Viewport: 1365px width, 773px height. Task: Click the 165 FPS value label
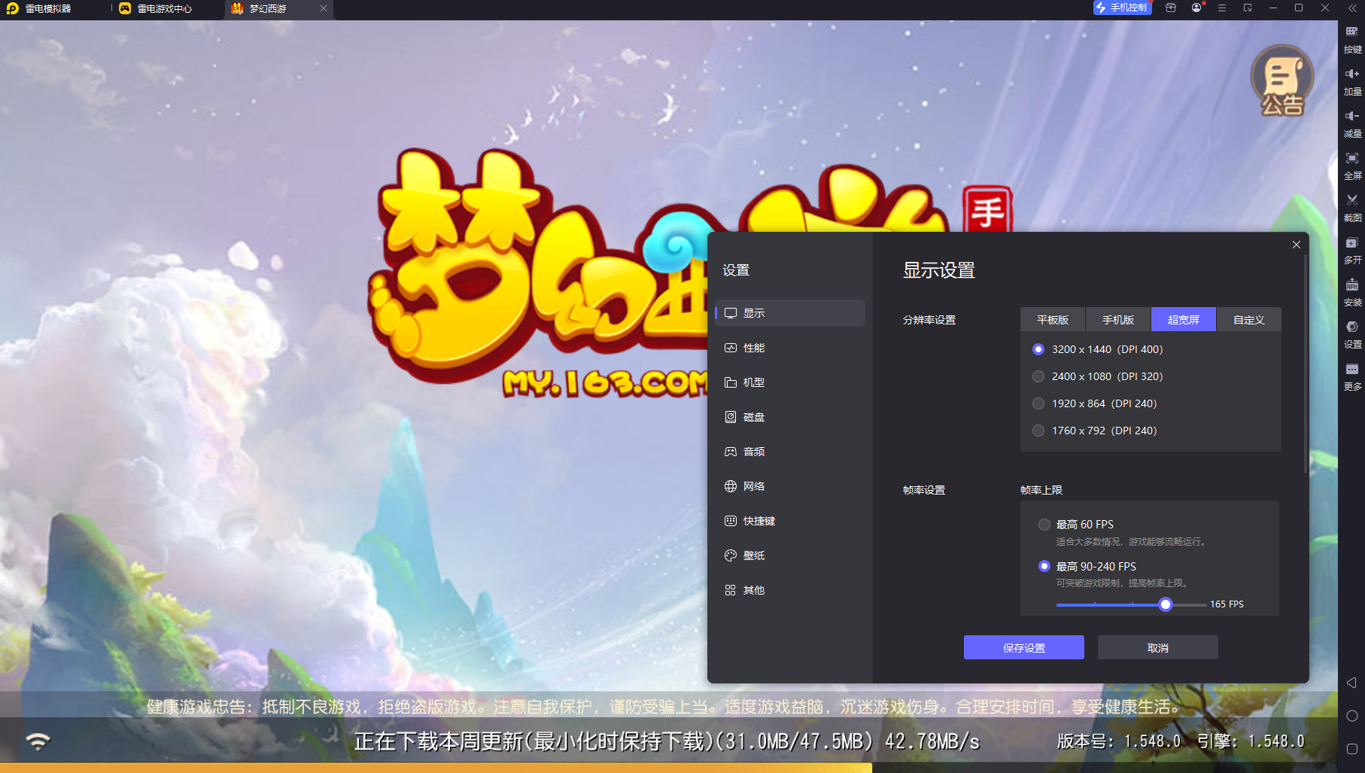tap(1227, 604)
